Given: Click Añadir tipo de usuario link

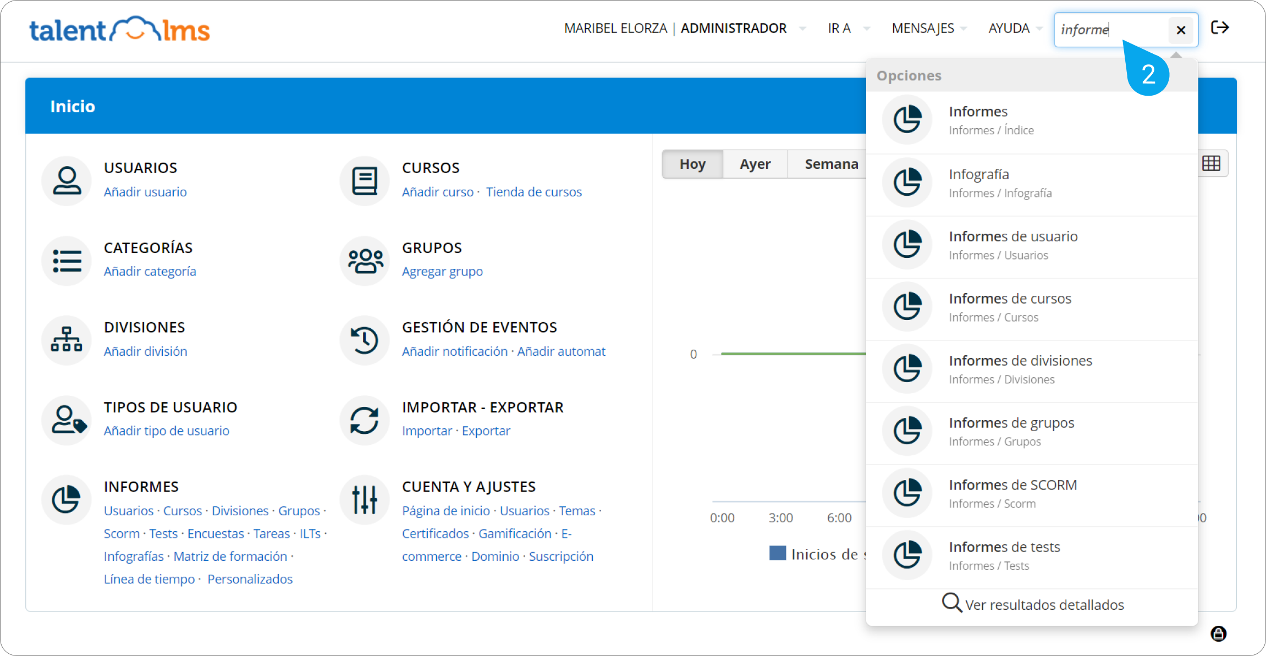Looking at the screenshot, I should 166,431.
